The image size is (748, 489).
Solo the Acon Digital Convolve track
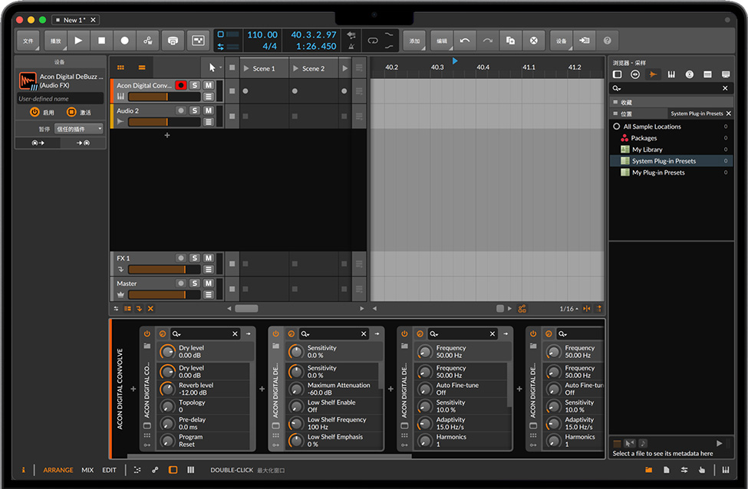pyautogui.click(x=195, y=85)
